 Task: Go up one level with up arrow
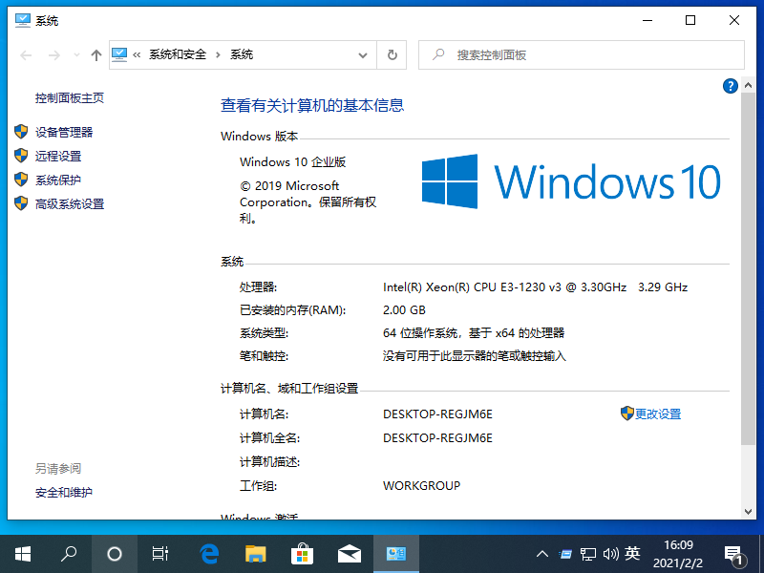point(95,55)
